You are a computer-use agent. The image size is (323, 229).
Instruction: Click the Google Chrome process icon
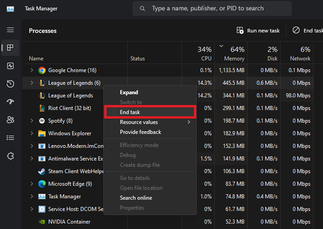coord(42,70)
